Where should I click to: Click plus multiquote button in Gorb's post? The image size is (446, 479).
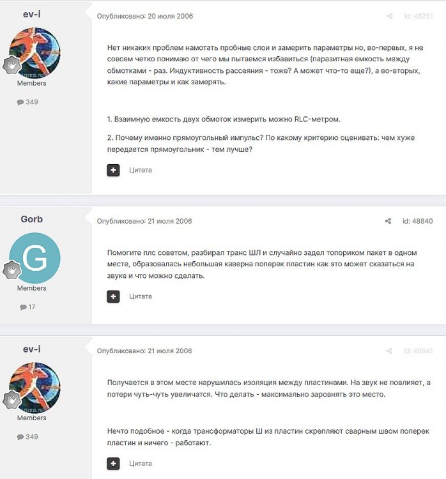coord(113,296)
